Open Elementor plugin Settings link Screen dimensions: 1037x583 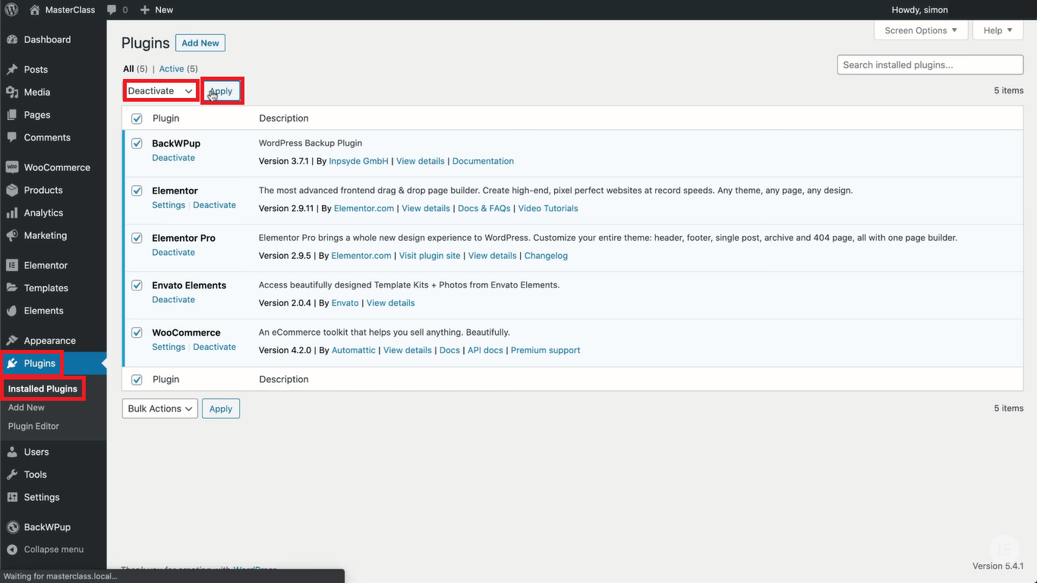click(x=169, y=205)
